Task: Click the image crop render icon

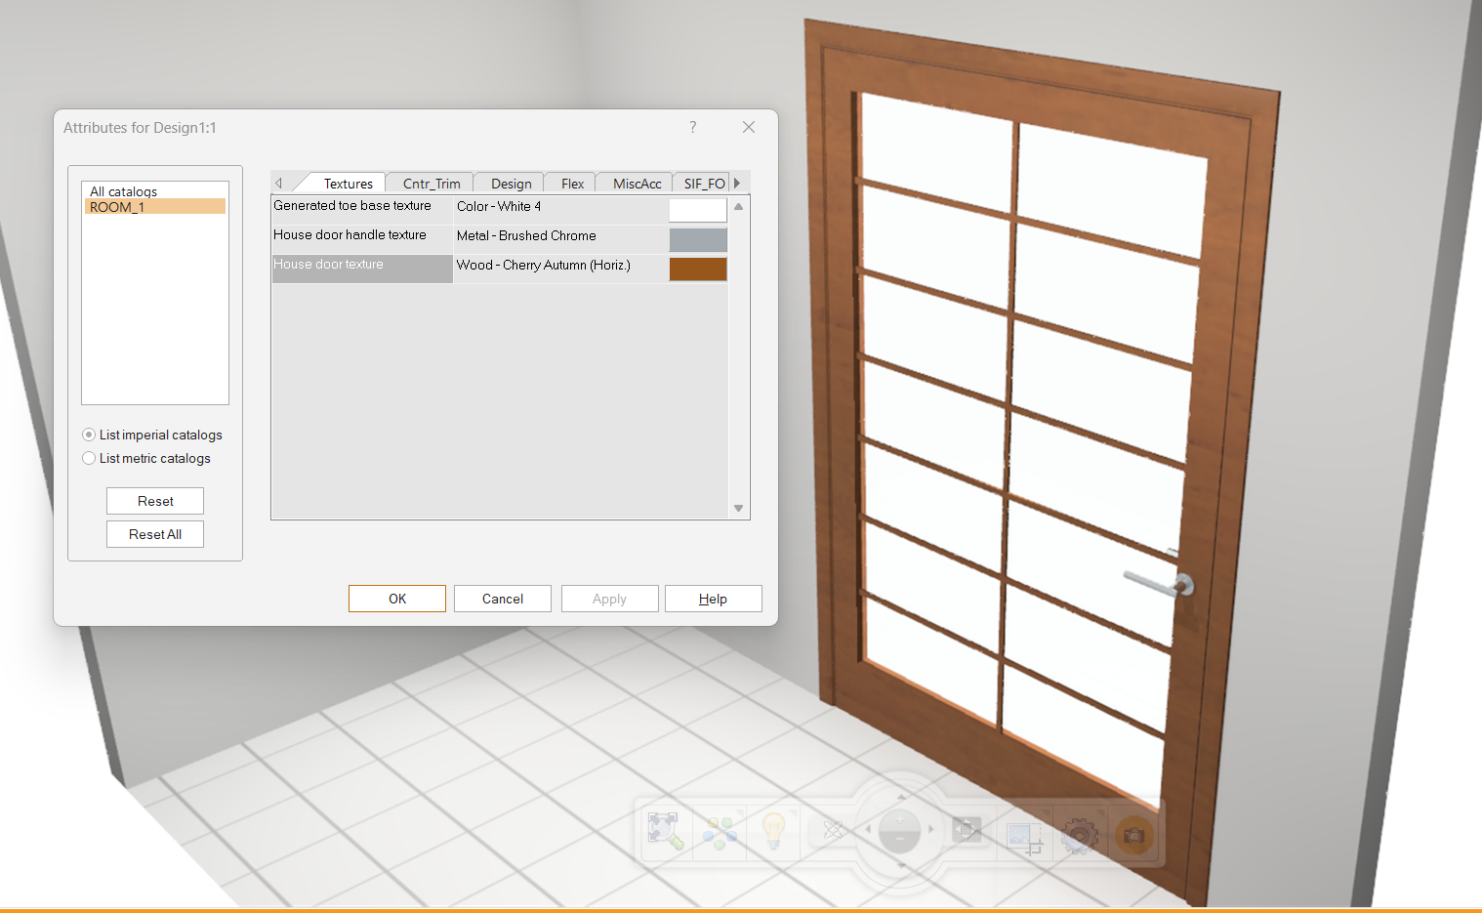Action: tap(1024, 837)
